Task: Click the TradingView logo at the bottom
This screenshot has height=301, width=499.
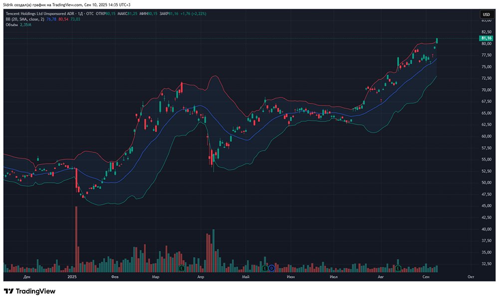Action: [x=29, y=291]
